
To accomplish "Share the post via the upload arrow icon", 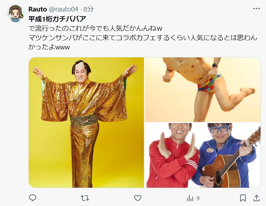I will click(257, 198).
